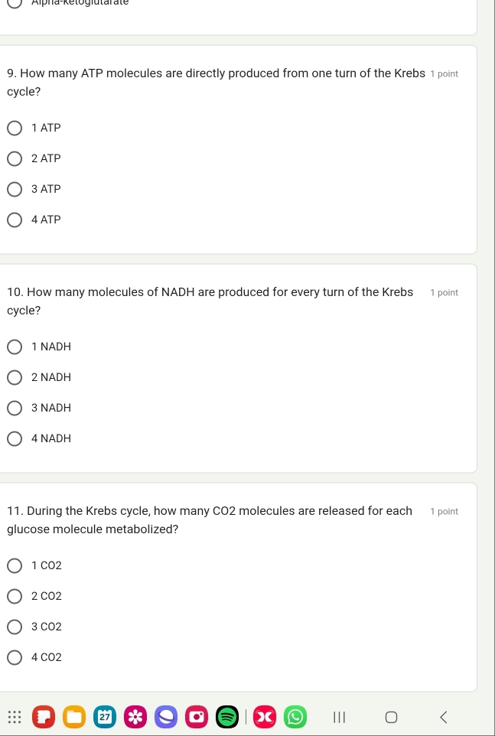Open the app drawer grid icon
Image resolution: width=495 pixels, height=736 pixels.
click(12, 717)
